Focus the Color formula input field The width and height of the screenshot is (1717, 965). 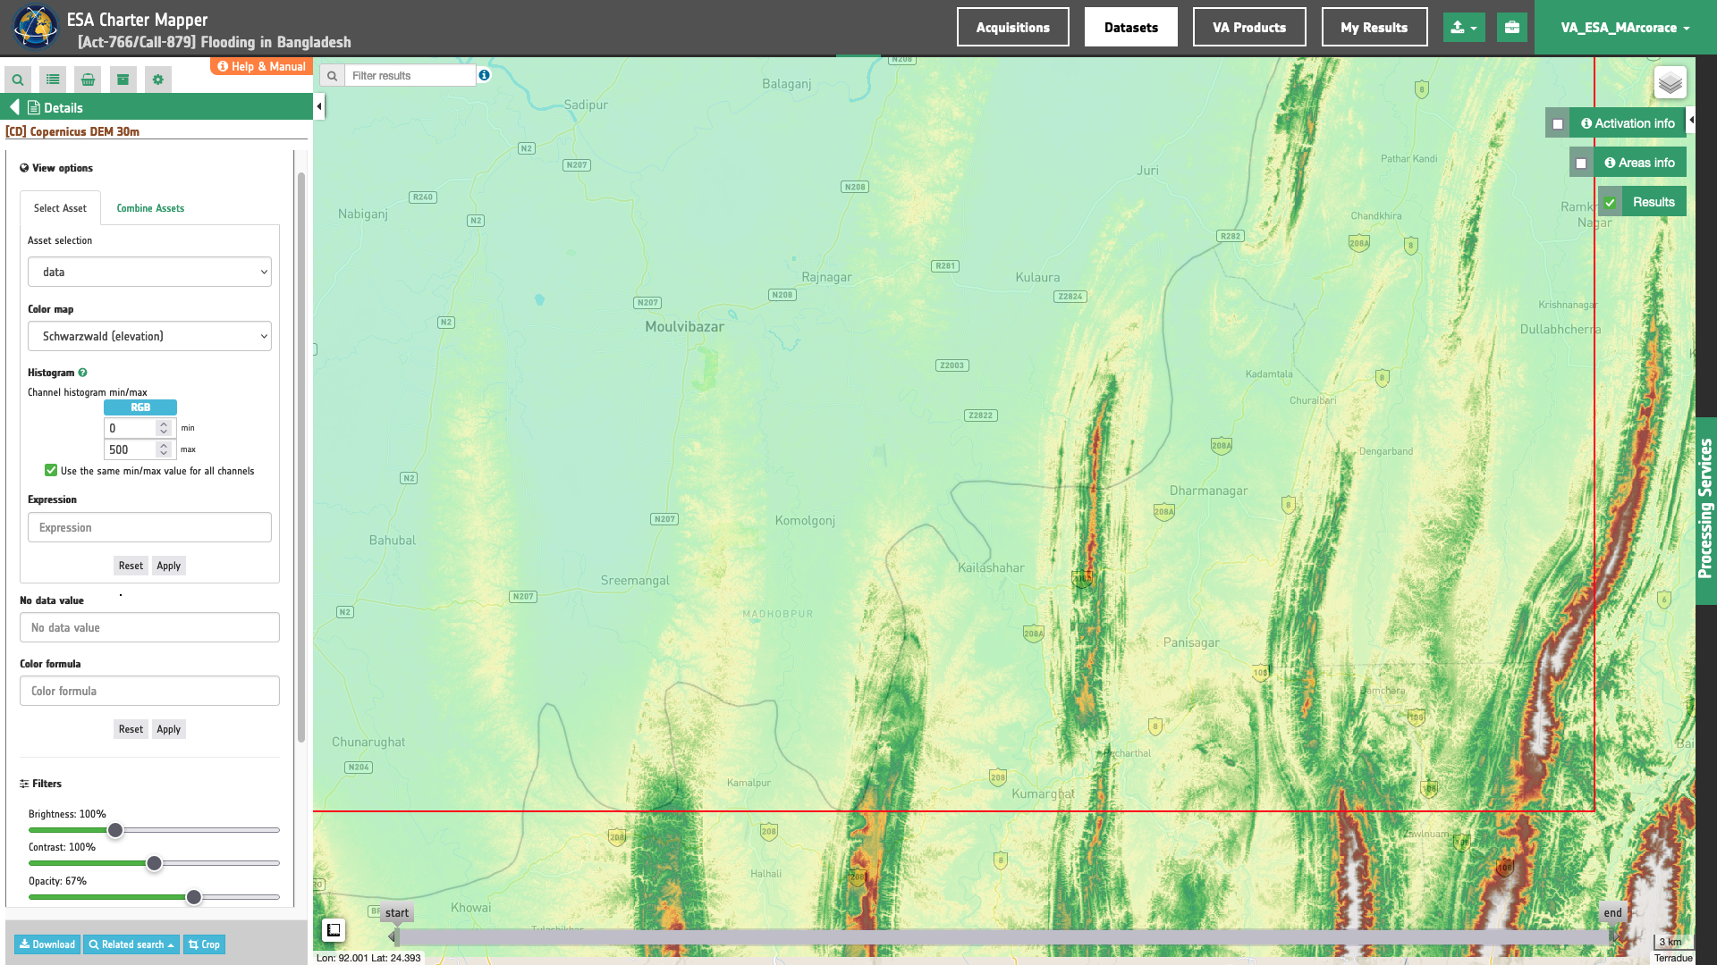(149, 691)
